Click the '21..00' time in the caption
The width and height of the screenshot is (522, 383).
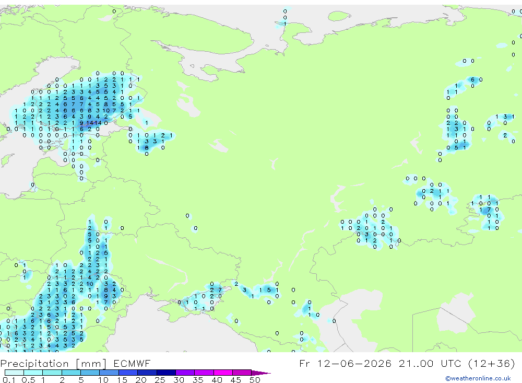click(416, 363)
